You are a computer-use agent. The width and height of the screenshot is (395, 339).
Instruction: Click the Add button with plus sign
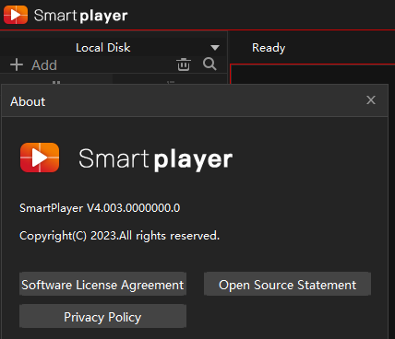[33, 65]
